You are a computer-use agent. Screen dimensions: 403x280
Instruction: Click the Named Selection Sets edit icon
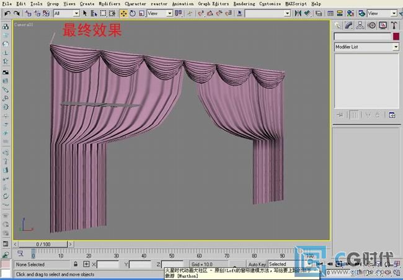pyautogui.click(x=239, y=13)
